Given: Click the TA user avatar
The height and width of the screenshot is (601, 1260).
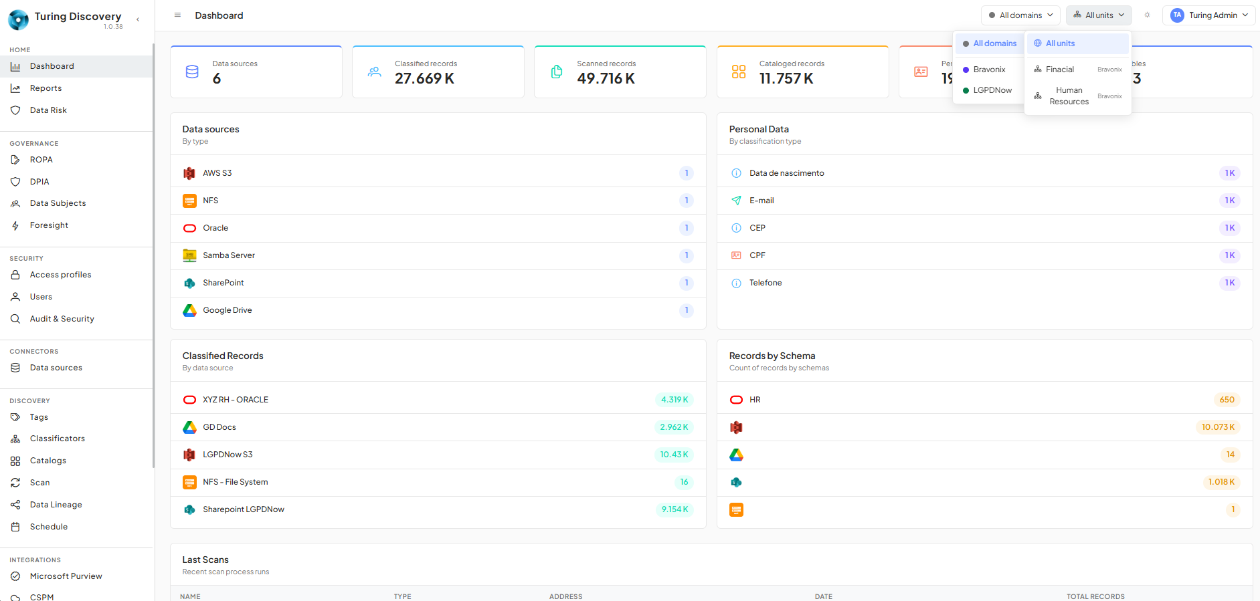Looking at the screenshot, I should point(1177,15).
